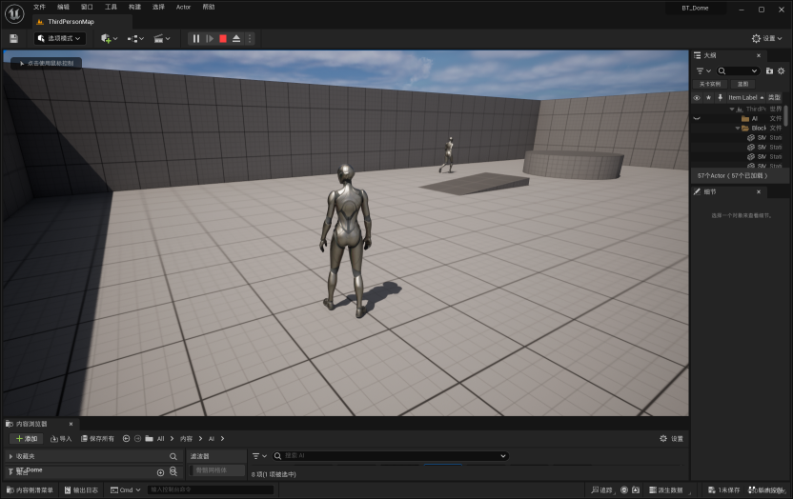Screen dimensions: 793x499
Task: Open the quick add content cube dropdown
Action: 110,38
